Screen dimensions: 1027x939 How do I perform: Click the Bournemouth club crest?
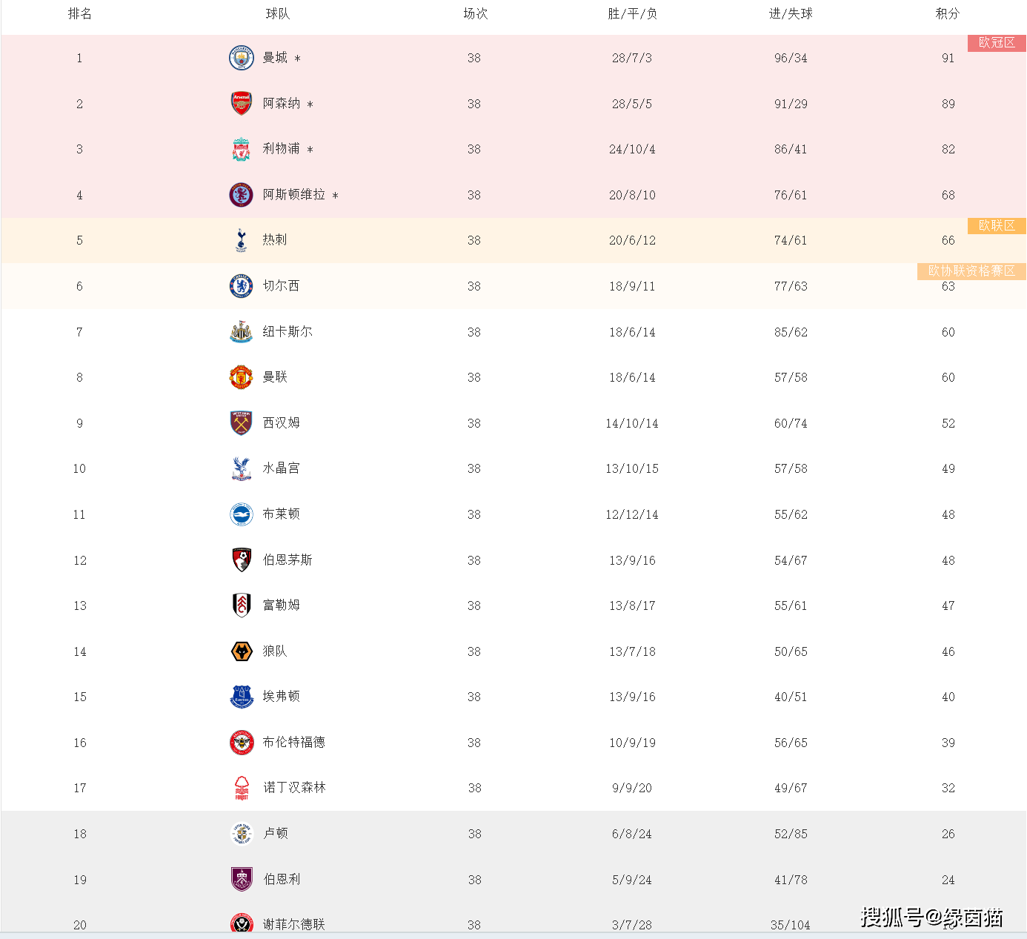(242, 560)
